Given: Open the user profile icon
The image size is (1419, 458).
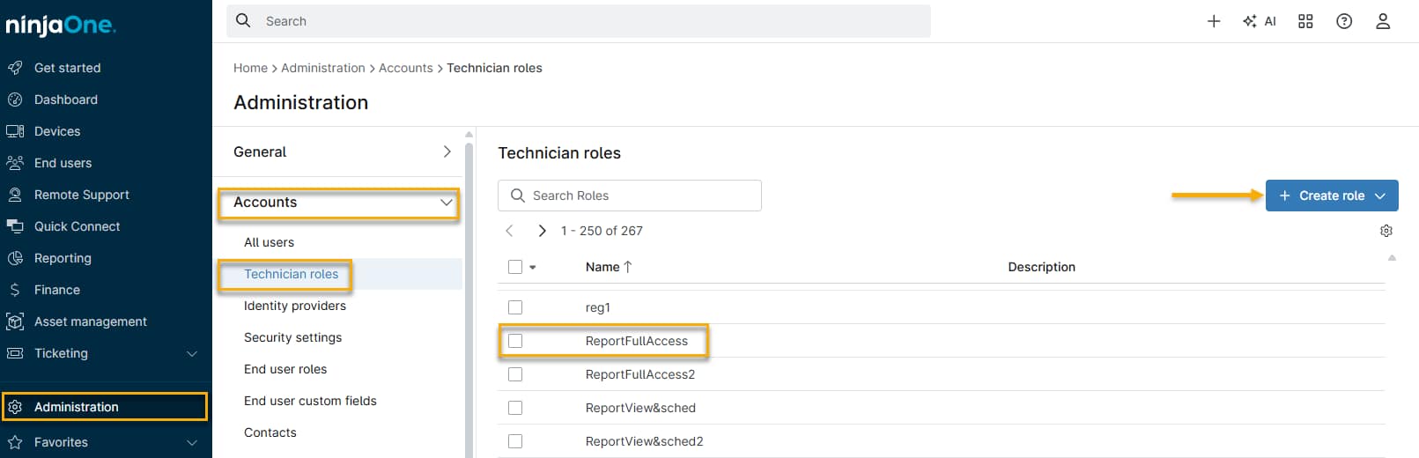Looking at the screenshot, I should click(x=1382, y=21).
